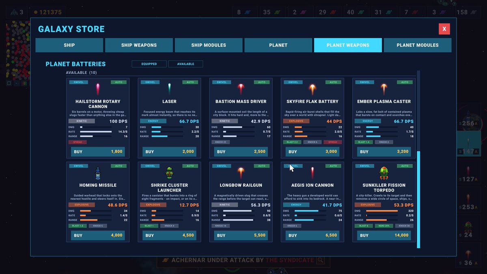
Task: Click the Homing Missile card title
Action: point(98,185)
